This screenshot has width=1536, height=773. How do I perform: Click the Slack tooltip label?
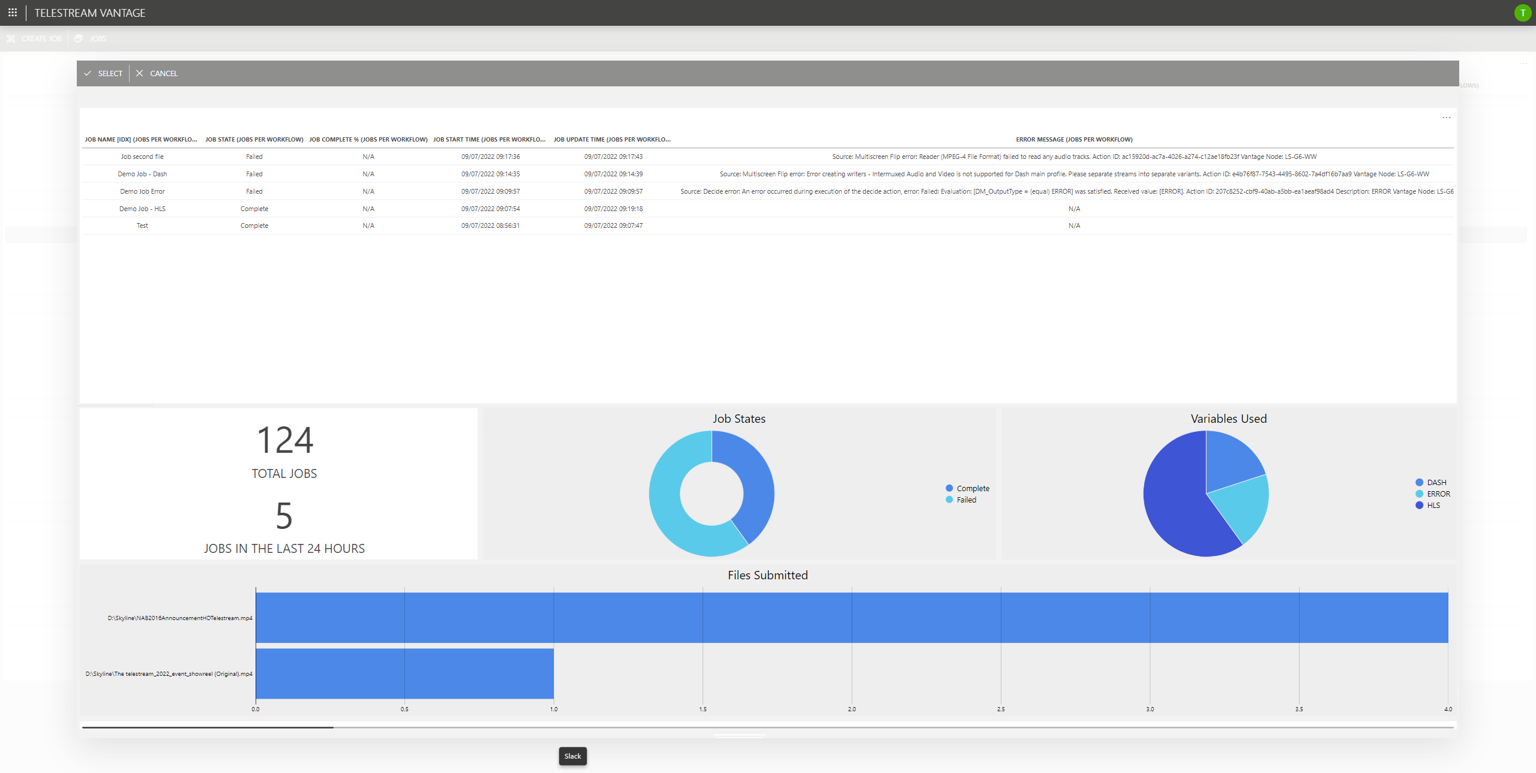click(572, 756)
